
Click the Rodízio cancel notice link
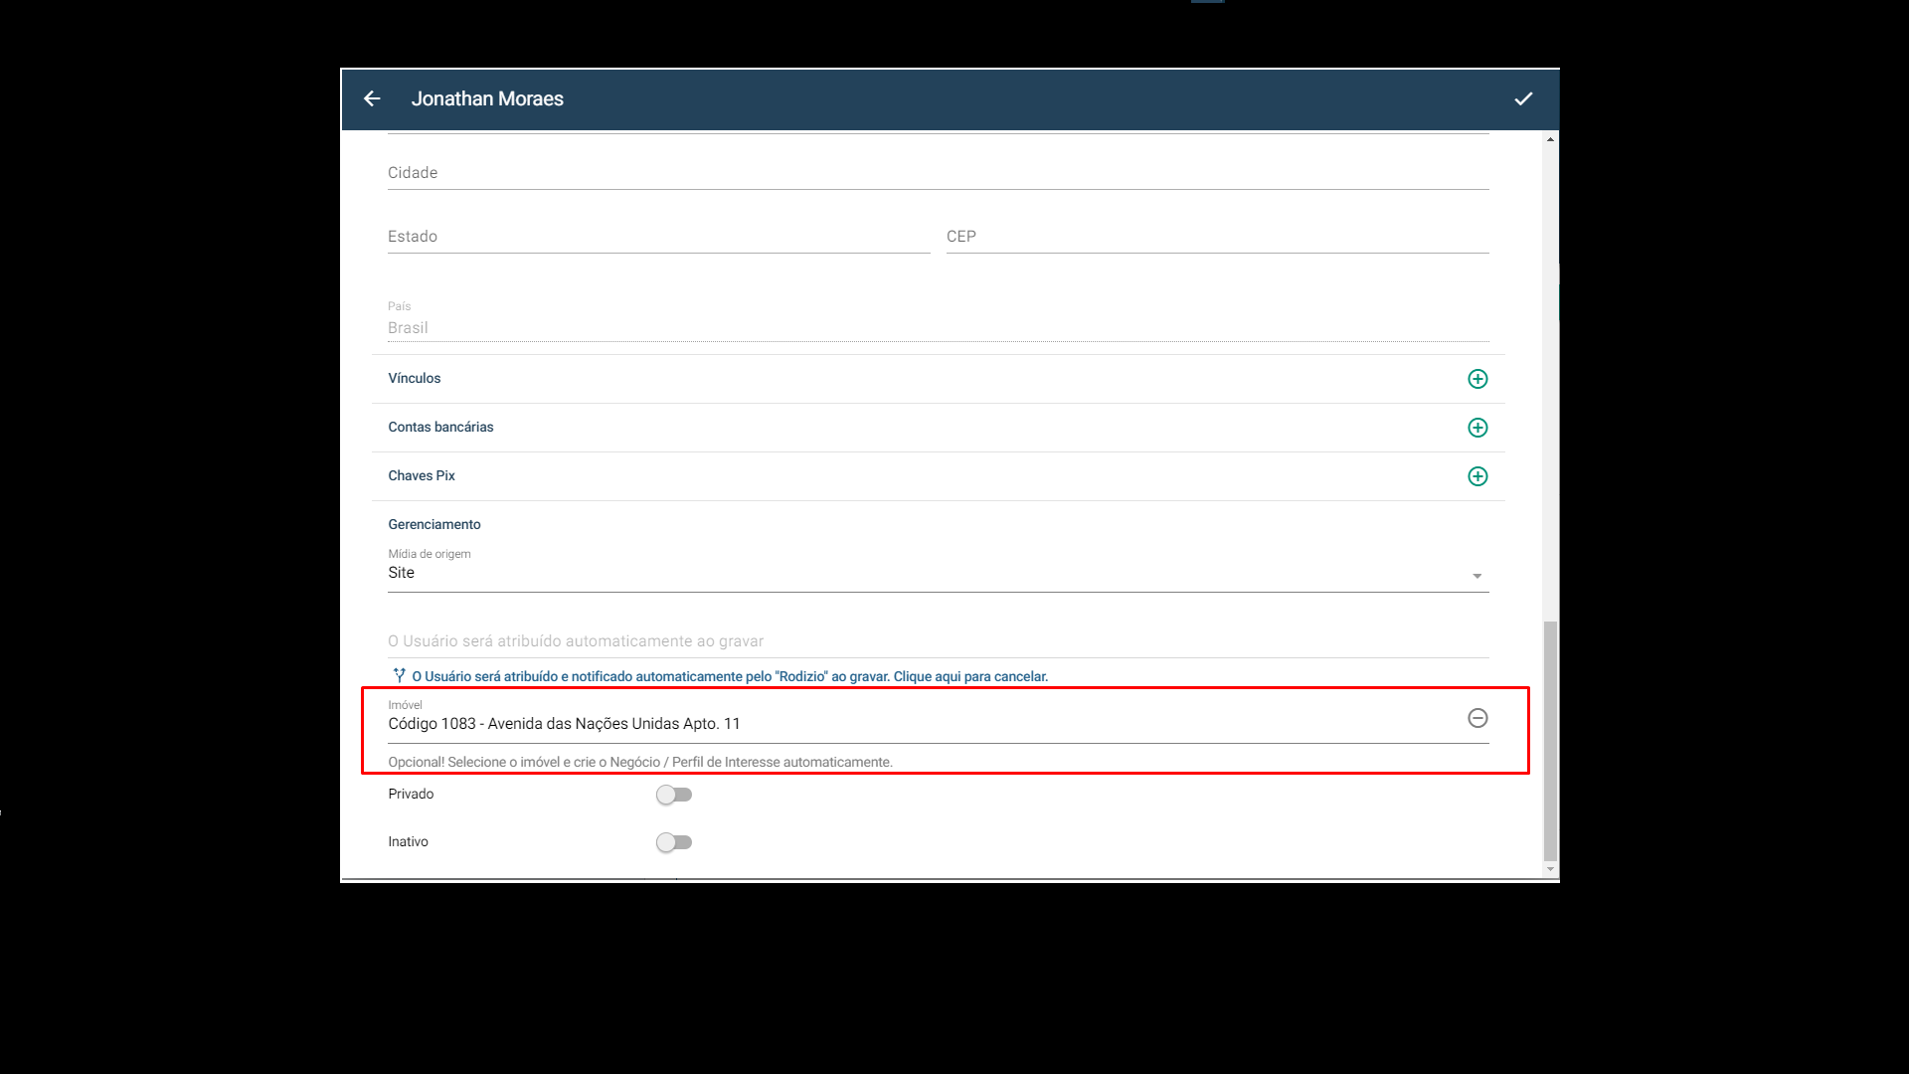pyautogui.click(x=730, y=676)
